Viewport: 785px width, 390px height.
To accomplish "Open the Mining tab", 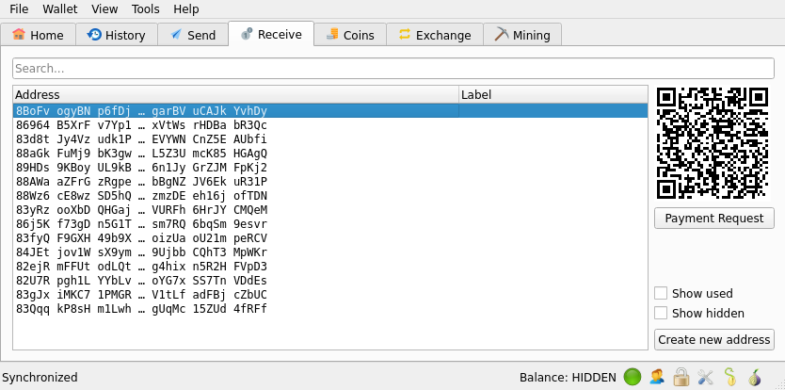I will [x=522, y=36].
